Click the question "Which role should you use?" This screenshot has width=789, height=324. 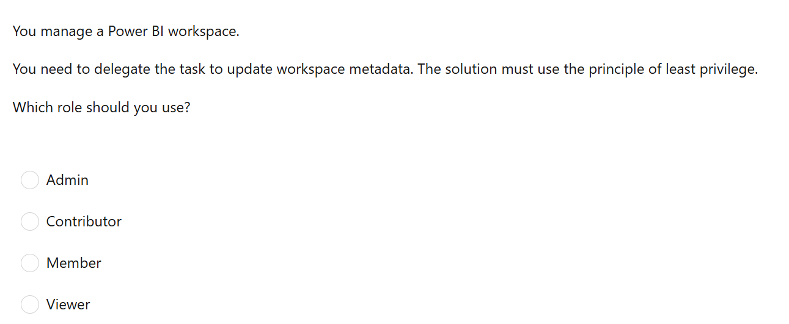point(101,107)
